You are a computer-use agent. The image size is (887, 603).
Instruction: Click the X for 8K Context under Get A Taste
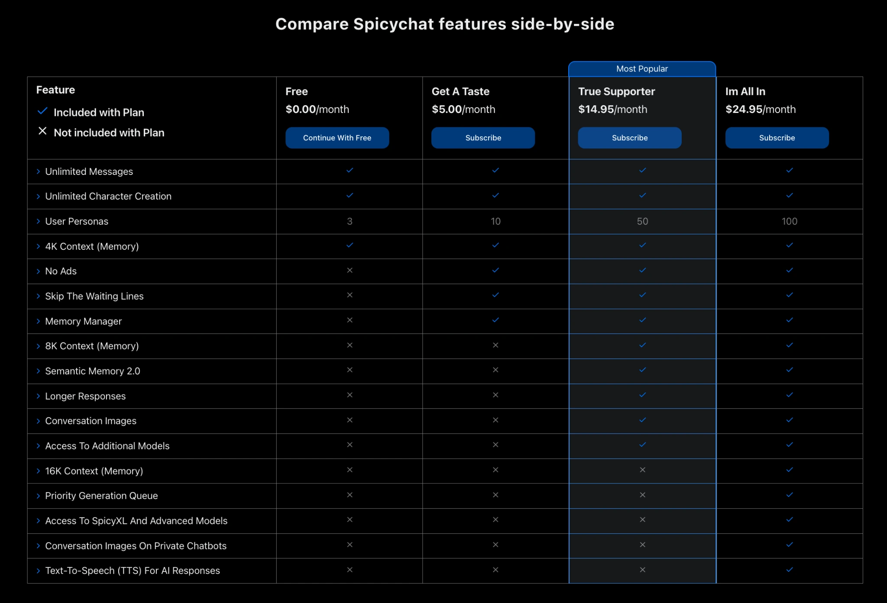pyautogui.click(x=495, y=345)
